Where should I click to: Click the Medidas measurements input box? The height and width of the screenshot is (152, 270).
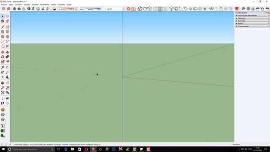point(255,144)
